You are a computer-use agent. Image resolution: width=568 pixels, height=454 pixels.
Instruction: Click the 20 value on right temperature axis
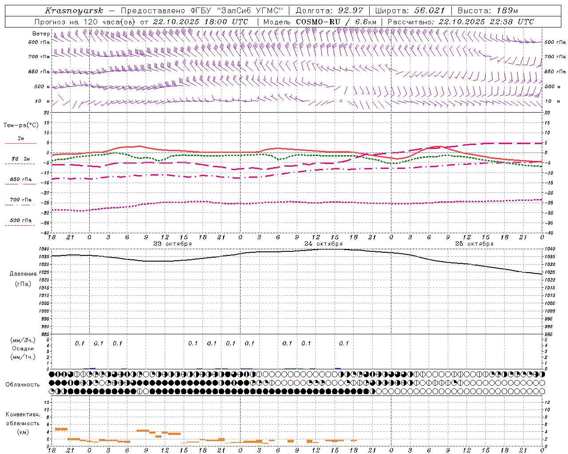[547, 113]
